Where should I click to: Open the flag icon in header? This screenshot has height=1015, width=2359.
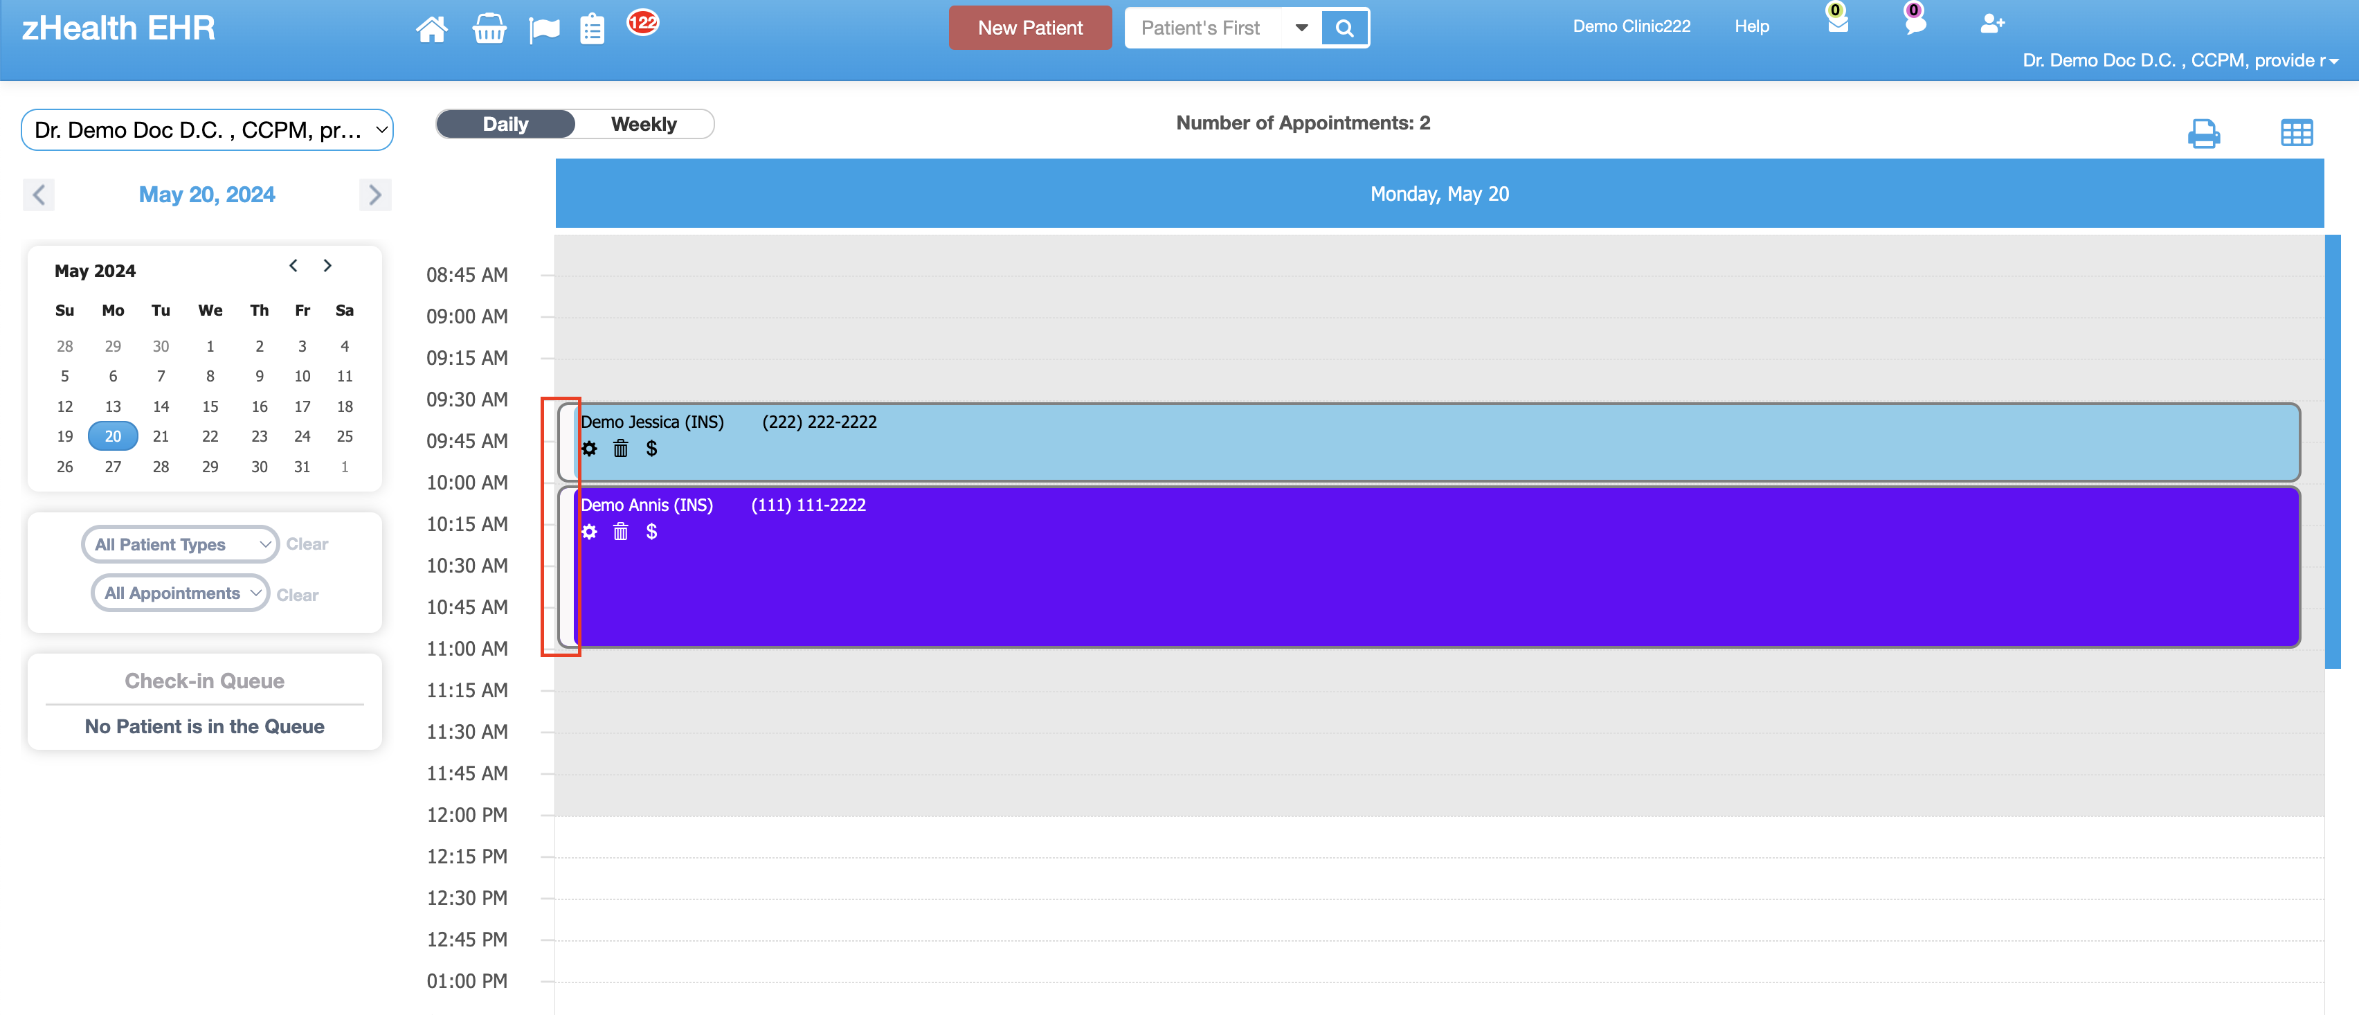click(544, 29)
